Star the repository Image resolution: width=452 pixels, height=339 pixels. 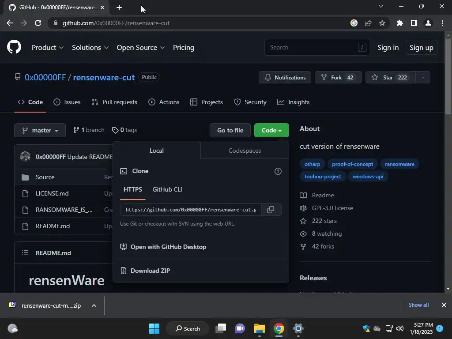click(391, 77)
